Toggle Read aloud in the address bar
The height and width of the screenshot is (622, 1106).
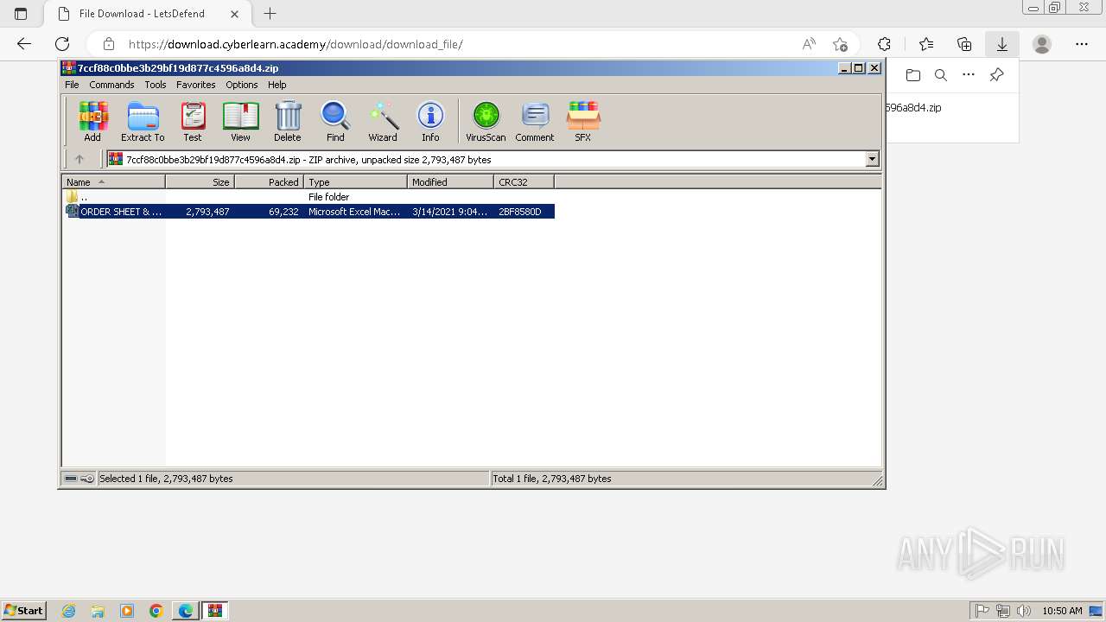pos(809,44)
